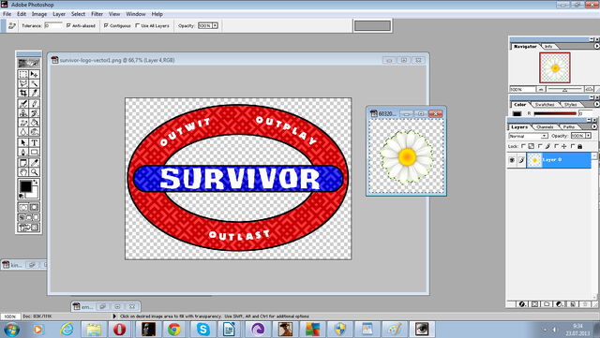The height and width of the screenshot is (338, 600).
Task: Switch to the Info tab
Action: (548, 46)
